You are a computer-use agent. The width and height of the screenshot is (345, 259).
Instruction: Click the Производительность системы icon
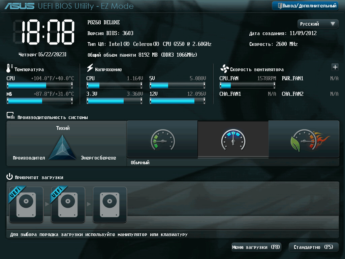(x=10, y=116)
